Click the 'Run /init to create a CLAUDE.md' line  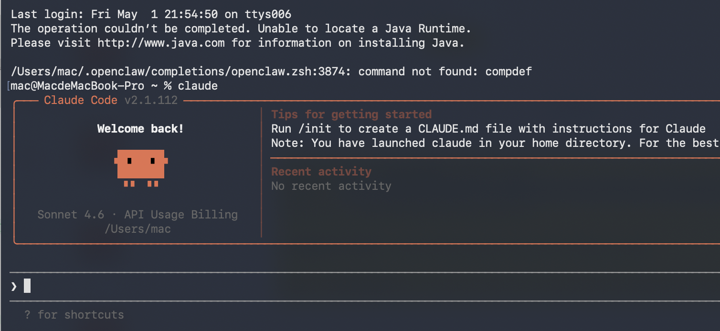(x=488, y=129)
